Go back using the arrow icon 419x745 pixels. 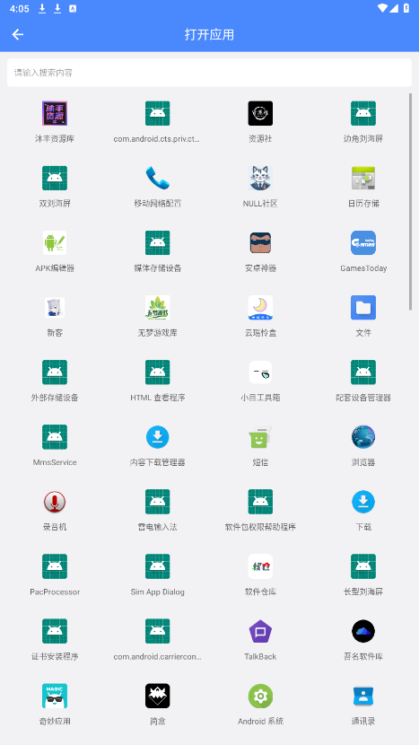coord(18,34)
